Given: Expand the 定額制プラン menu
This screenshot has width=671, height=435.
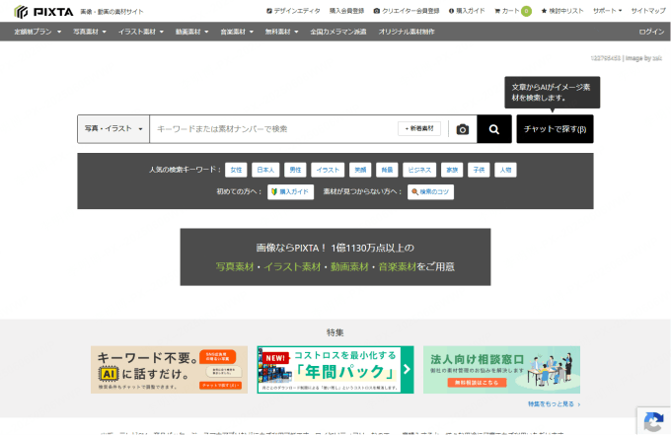Looking at the screenshot, I should [x=37, y=32].
